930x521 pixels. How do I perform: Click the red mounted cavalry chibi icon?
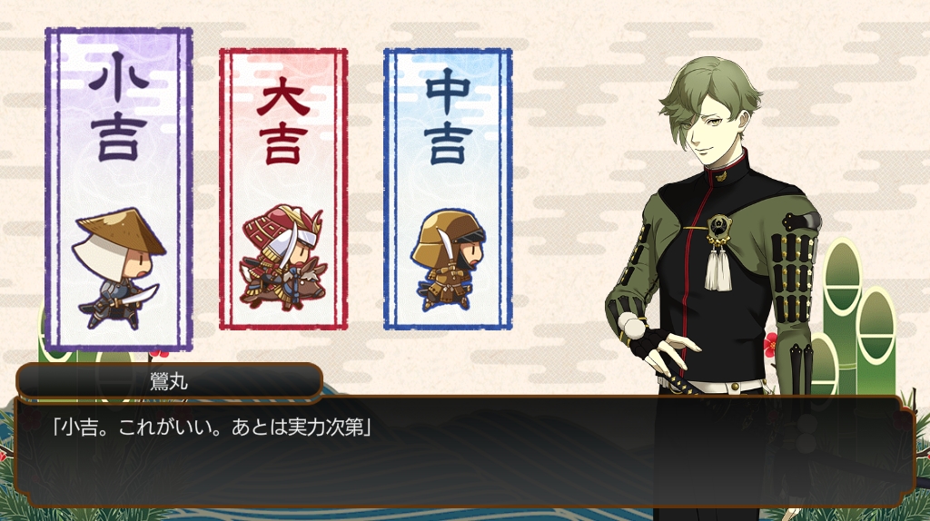point(283,257)
